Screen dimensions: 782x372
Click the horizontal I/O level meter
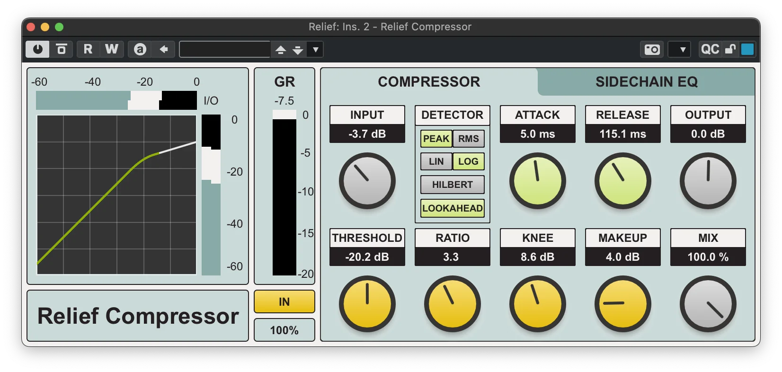(x=116, y=100)
